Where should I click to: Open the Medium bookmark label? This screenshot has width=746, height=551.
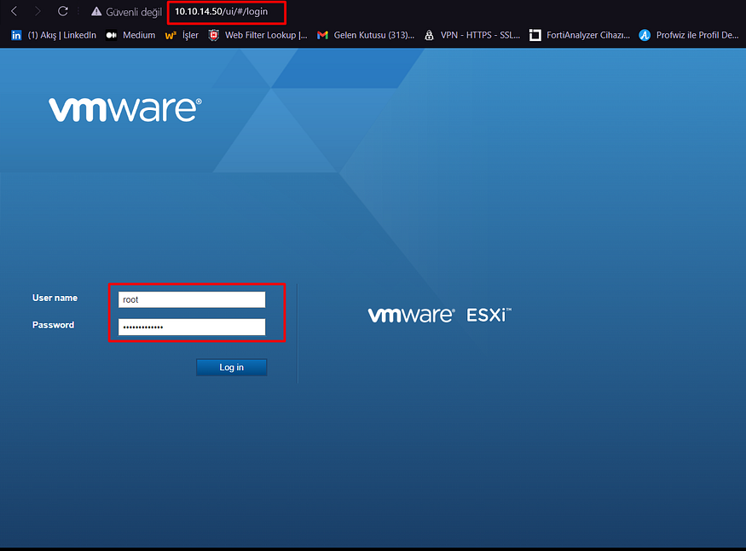click(139, 35)
